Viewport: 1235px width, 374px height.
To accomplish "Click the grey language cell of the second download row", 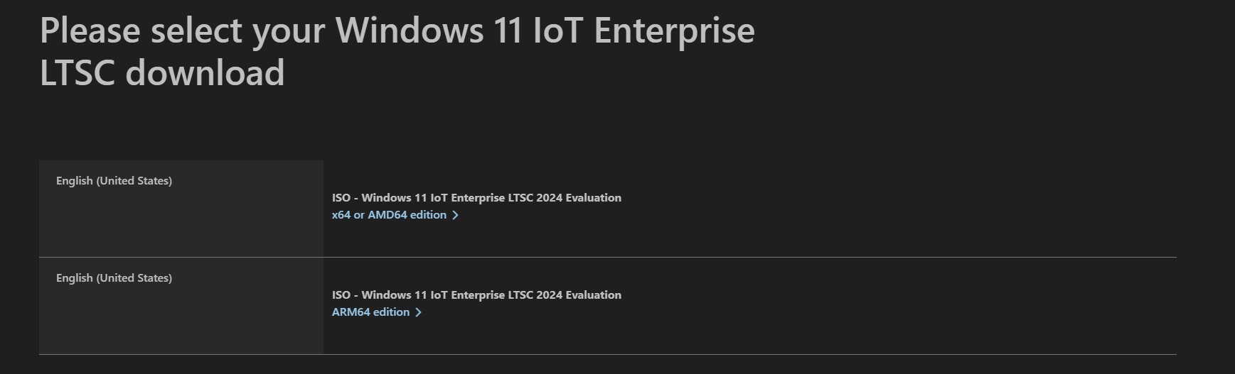I will point(181,306).
